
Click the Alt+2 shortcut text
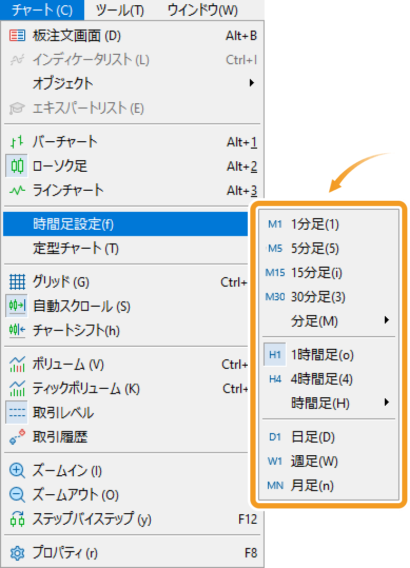[241, 167]
